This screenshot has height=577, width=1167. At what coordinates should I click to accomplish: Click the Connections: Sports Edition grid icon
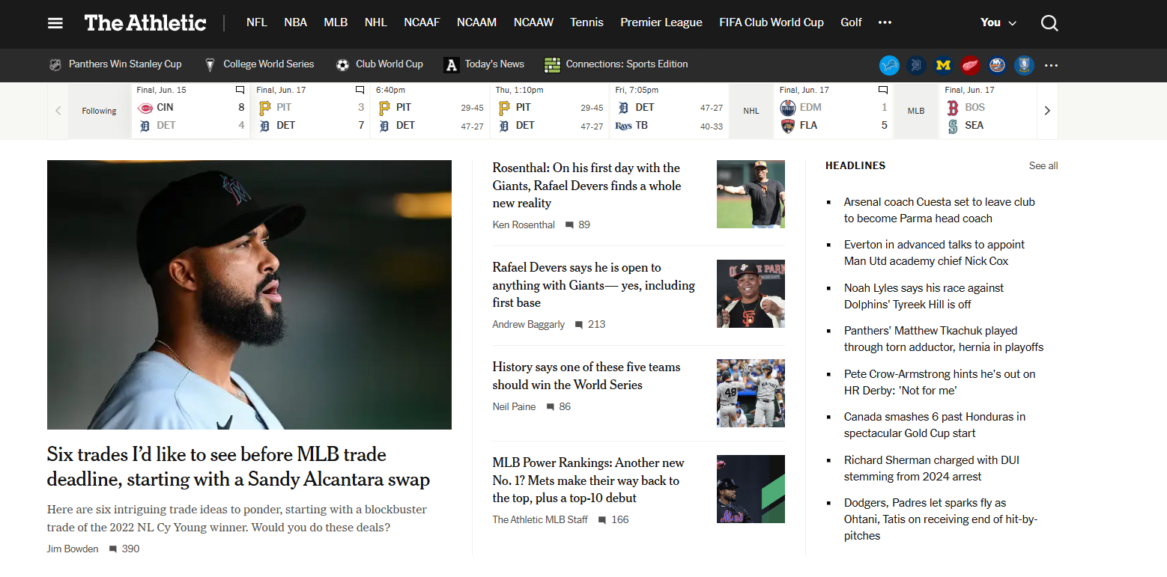[x=552, y=65]
